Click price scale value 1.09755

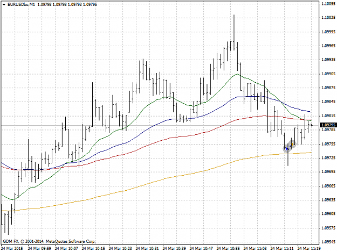[x=328, y=144]
